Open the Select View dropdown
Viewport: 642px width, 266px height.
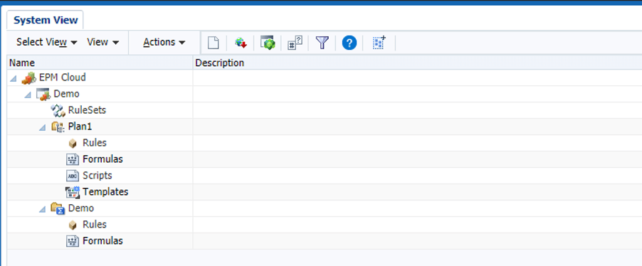pyautogui.click(x=47, y=42)
